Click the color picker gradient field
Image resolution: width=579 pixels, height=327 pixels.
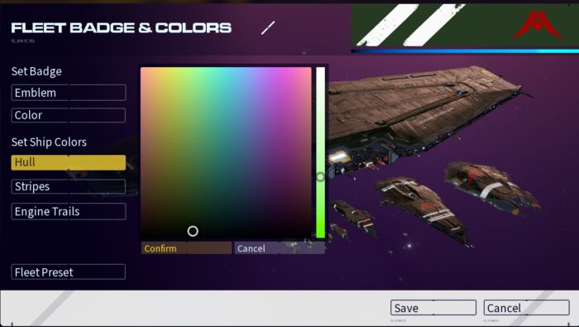pos(226,152)
